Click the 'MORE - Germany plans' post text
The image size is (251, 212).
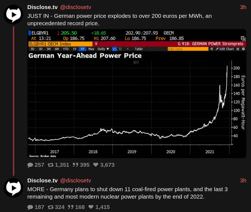click(128, 193)
